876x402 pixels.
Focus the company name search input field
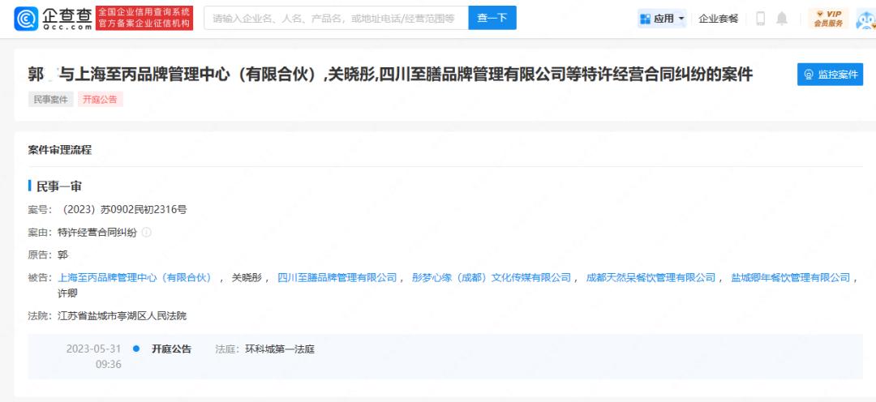tap(337, 18)
